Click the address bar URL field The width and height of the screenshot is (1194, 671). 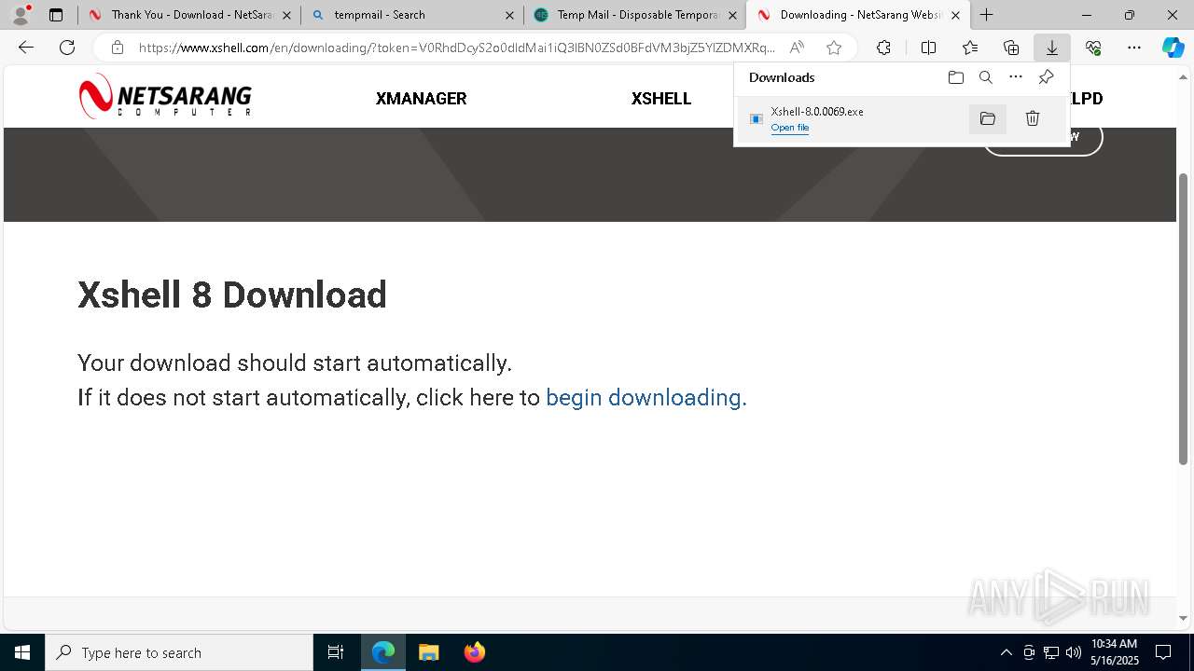(456, 48)
